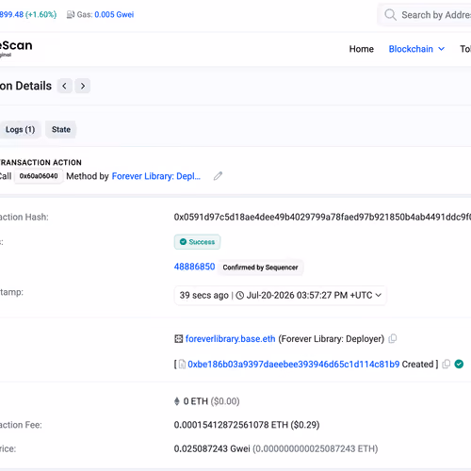Click transaction fee 0.00015412872561078 ETH

231,425
